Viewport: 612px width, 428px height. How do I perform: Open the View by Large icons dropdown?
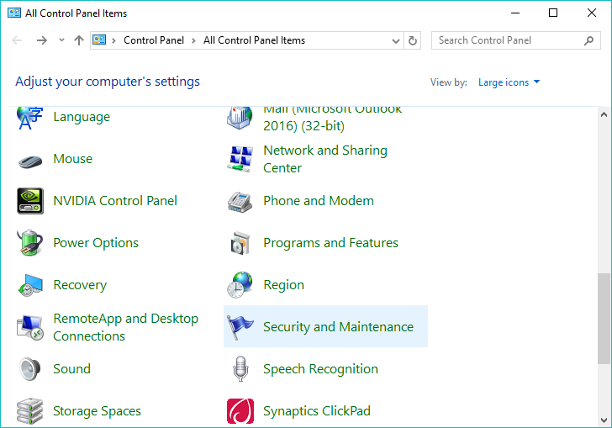point(509,82)
